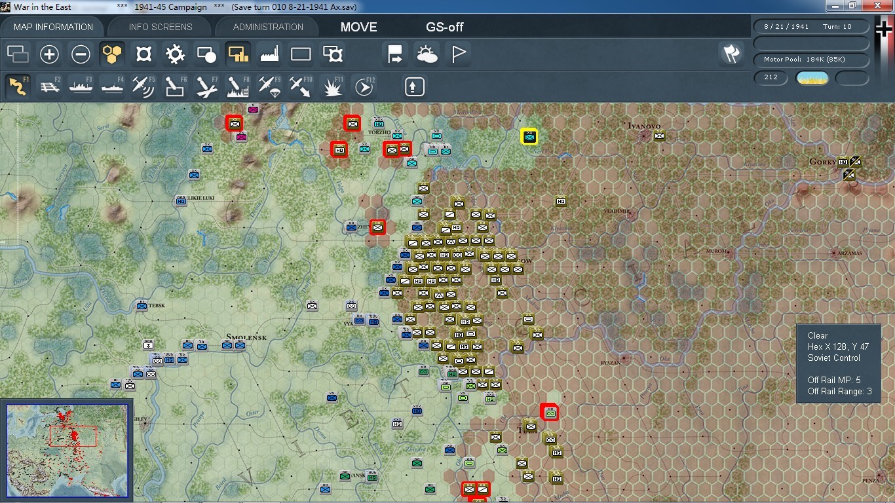Click the rectangle-with-gear toolbar icon

333,54
